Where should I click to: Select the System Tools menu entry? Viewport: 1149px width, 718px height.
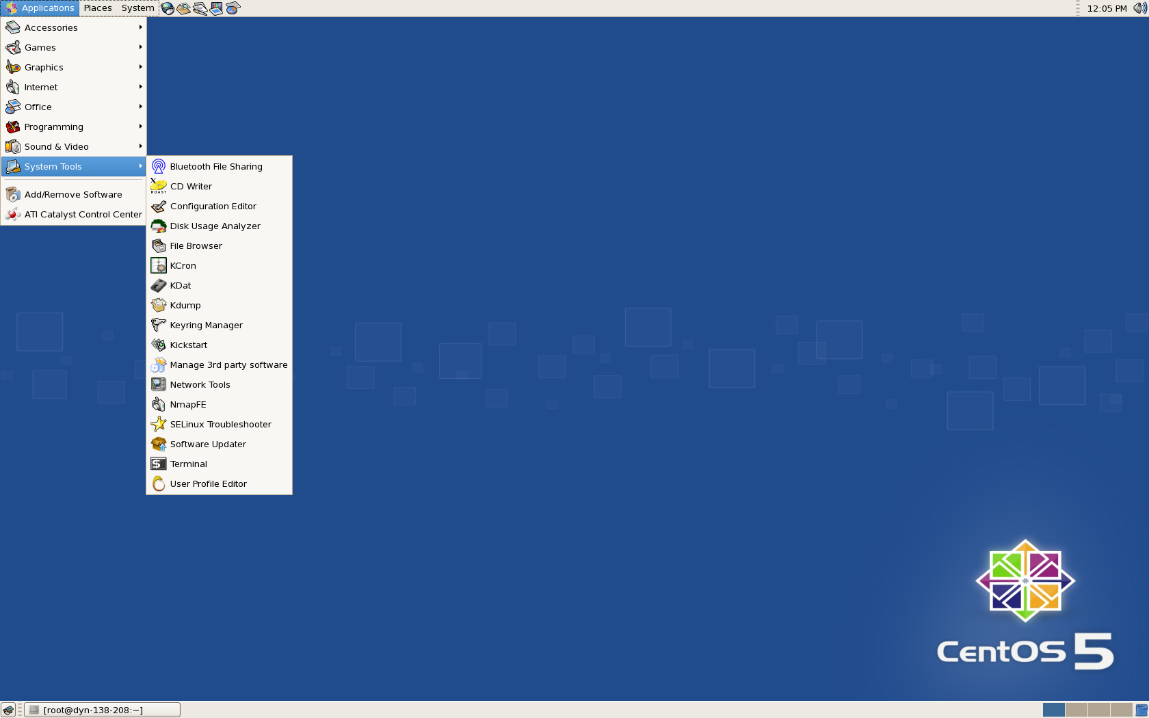coord(74,166)
